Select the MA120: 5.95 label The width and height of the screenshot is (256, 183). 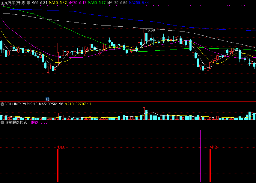(x=117, y=3)
